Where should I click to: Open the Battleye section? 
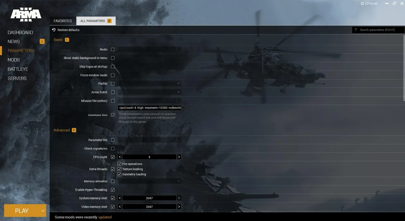pyautogui.click(x=18, y=69)
